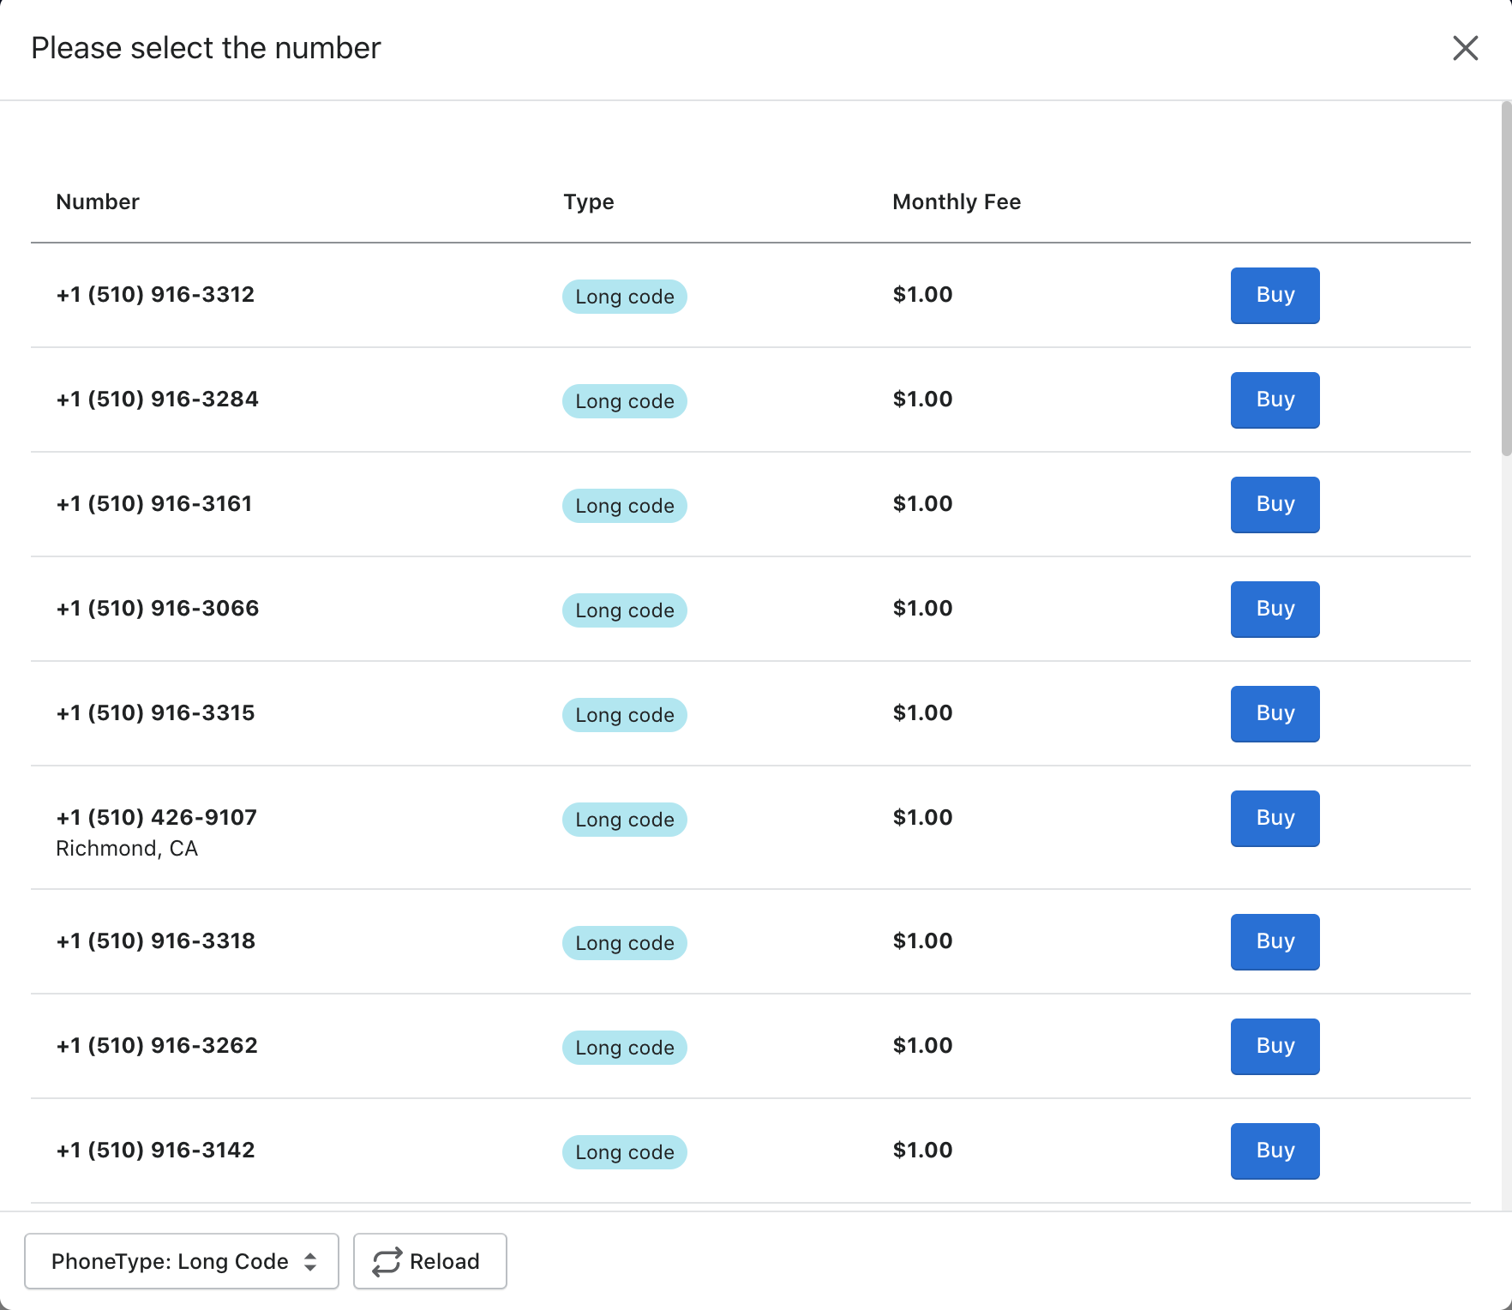Screen dimensions: 1512x1310
Task: Click the Long code badge for 916-3142
Action: click(624, 1152)
